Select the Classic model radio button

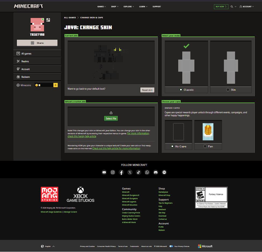181,90
